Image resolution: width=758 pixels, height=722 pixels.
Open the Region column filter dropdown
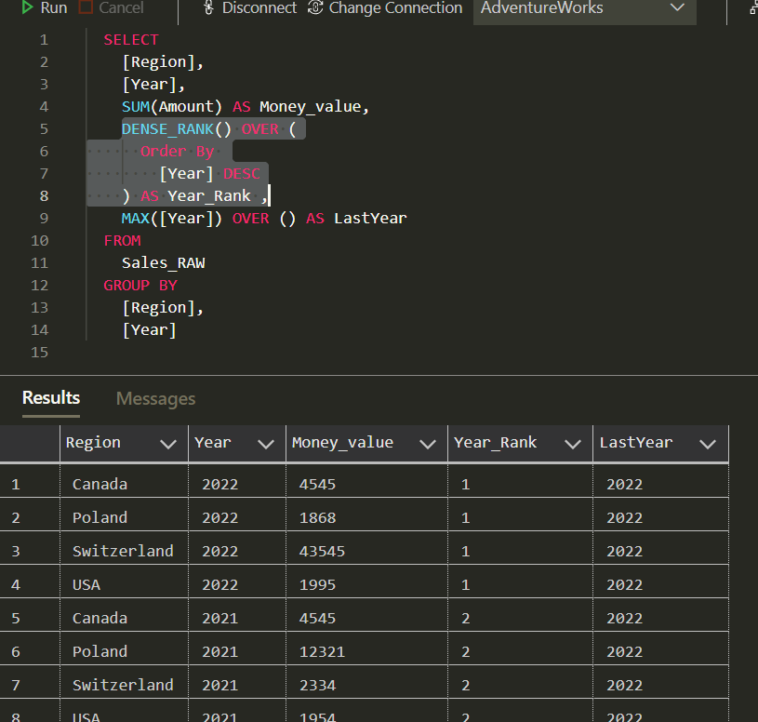point(169,442)
